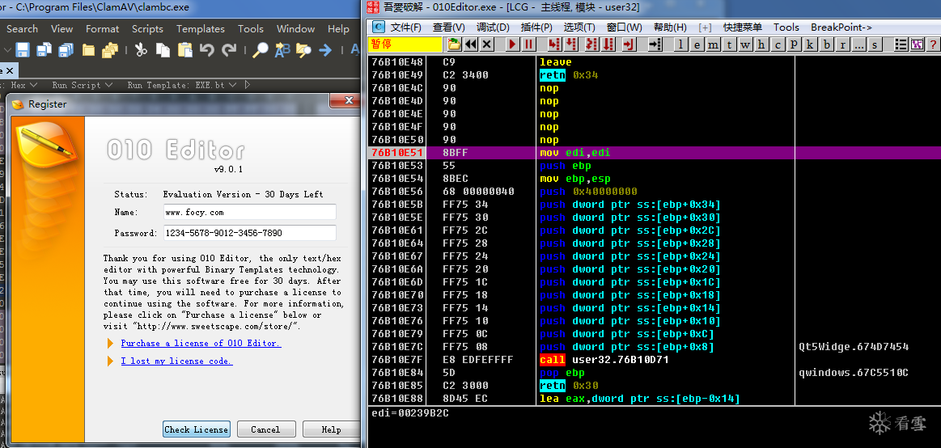Click the Password input field
Viewport: 941px width, 448px height.
250,233
